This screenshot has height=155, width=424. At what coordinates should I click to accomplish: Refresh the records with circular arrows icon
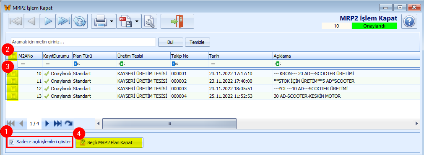pos(80,21)
